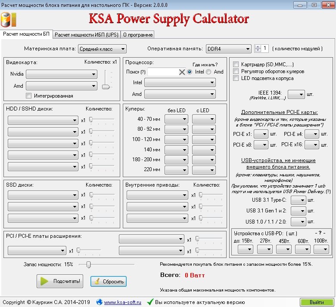Click the Запас мощности slider
This screenshot has width=336, height=307.
pyautogui.click(x=106, y=264)
